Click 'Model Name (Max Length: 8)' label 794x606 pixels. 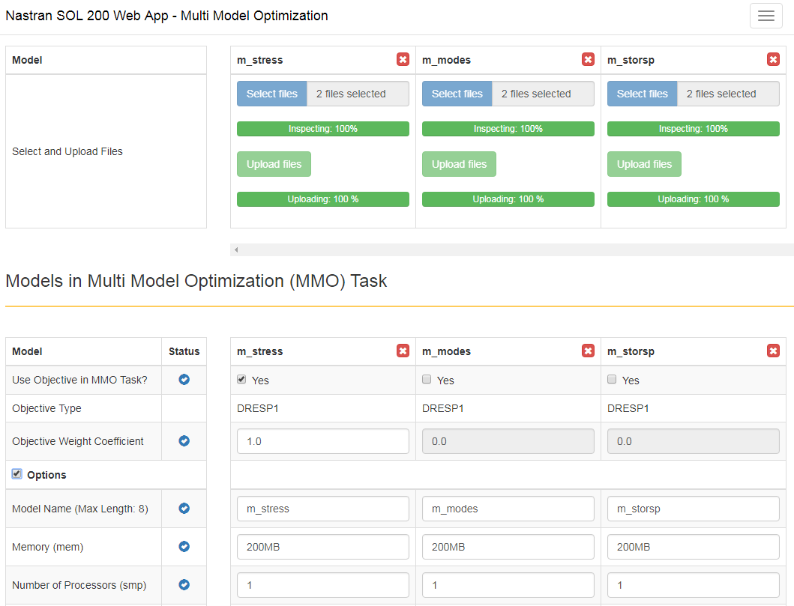tap(80, 509)
